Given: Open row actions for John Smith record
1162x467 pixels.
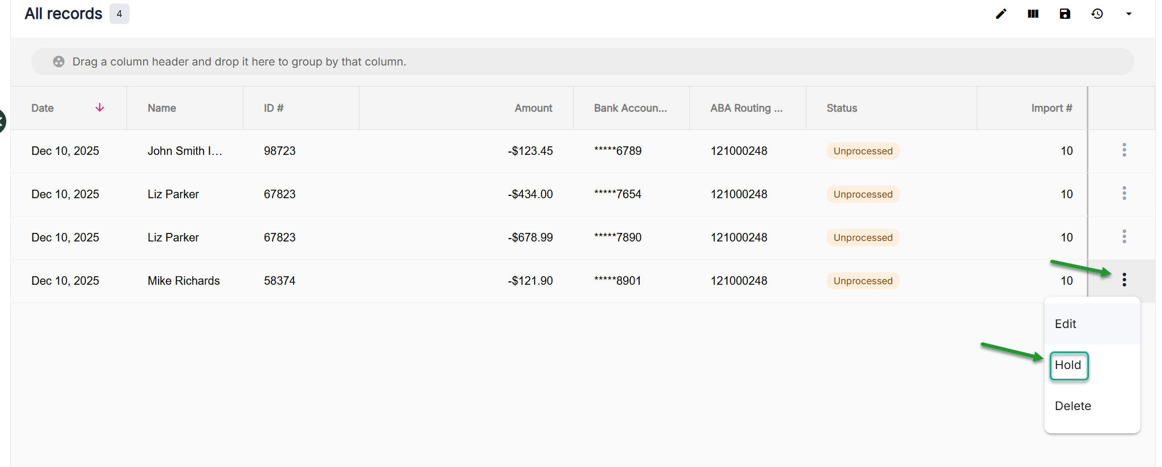Looking at the screenshot, I should coord(1124,150).
